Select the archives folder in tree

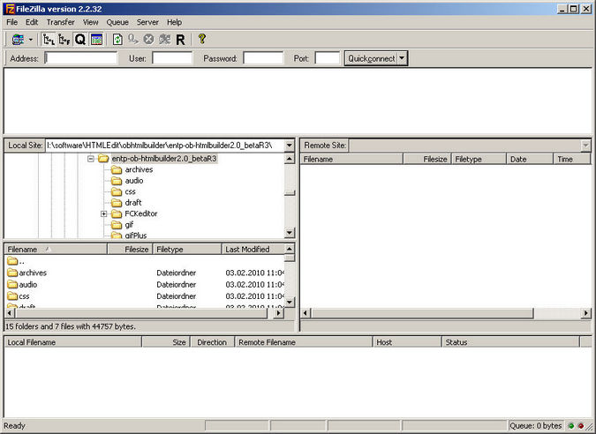click(139, 169)
